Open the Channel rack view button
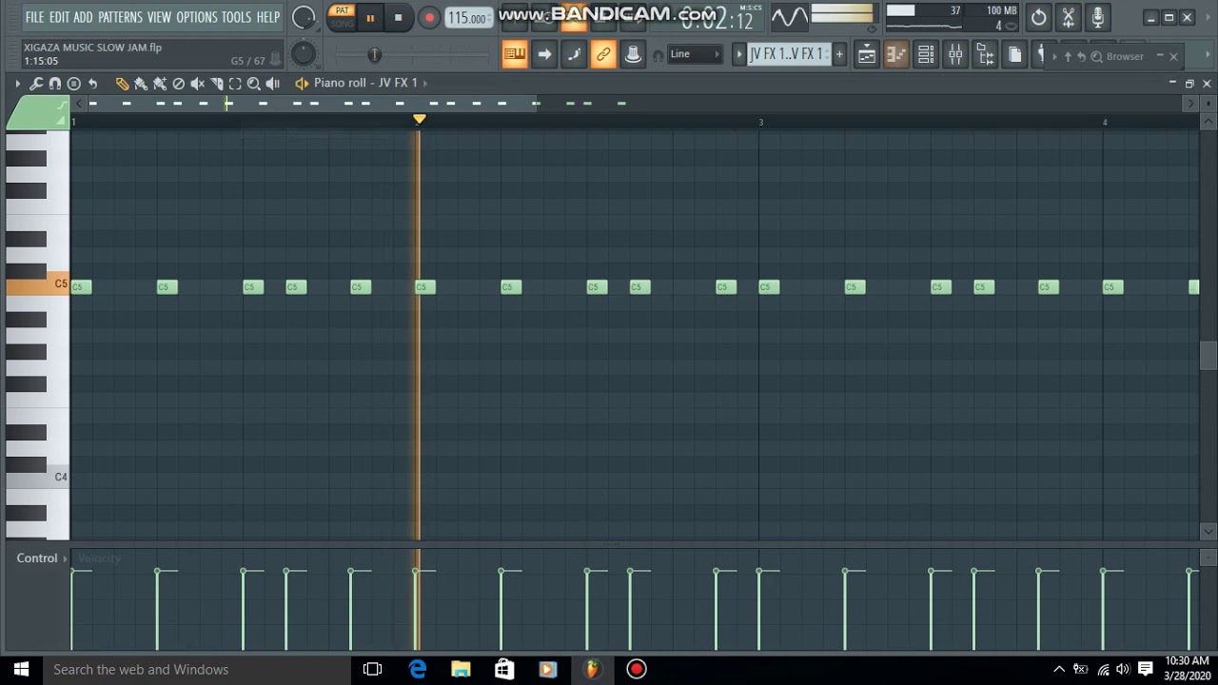Image resolution: width=1218 pixels, height=685 pixels. click(925, 54)
